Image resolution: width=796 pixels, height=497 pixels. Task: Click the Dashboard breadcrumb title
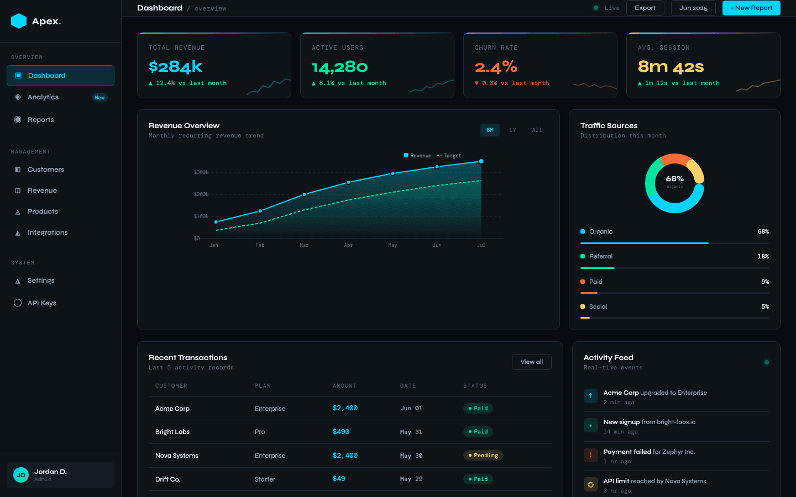(x=160, y=8)
